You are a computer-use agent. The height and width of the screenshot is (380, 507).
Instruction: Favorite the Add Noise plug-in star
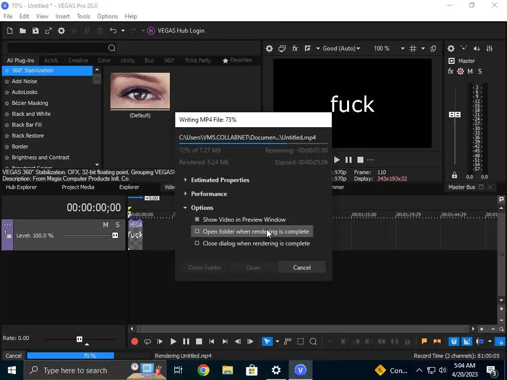click(7, 82)
